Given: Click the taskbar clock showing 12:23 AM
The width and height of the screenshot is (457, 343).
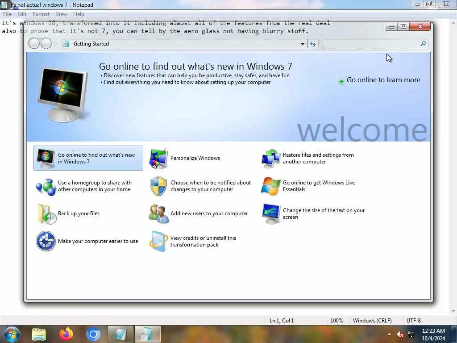Looking at the screenshot, I should tap(433, 335).
